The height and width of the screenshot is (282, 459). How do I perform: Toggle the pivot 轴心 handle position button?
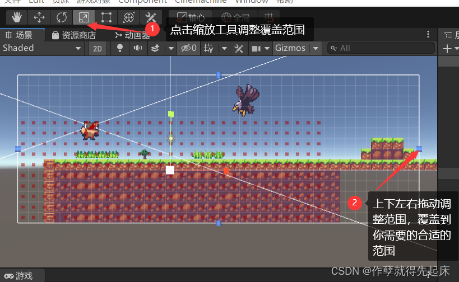coord(191,17)
